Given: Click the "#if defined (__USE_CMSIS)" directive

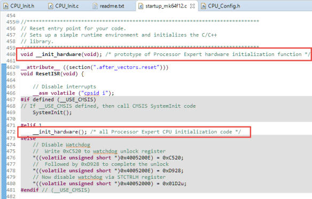Looking at the screenshot, I should [58, 99].
